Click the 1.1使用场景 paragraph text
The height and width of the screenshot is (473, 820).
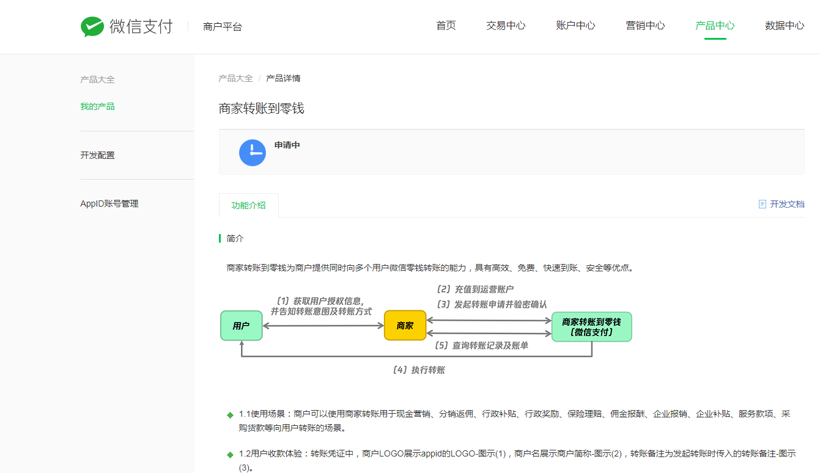(x=515, y=421)
